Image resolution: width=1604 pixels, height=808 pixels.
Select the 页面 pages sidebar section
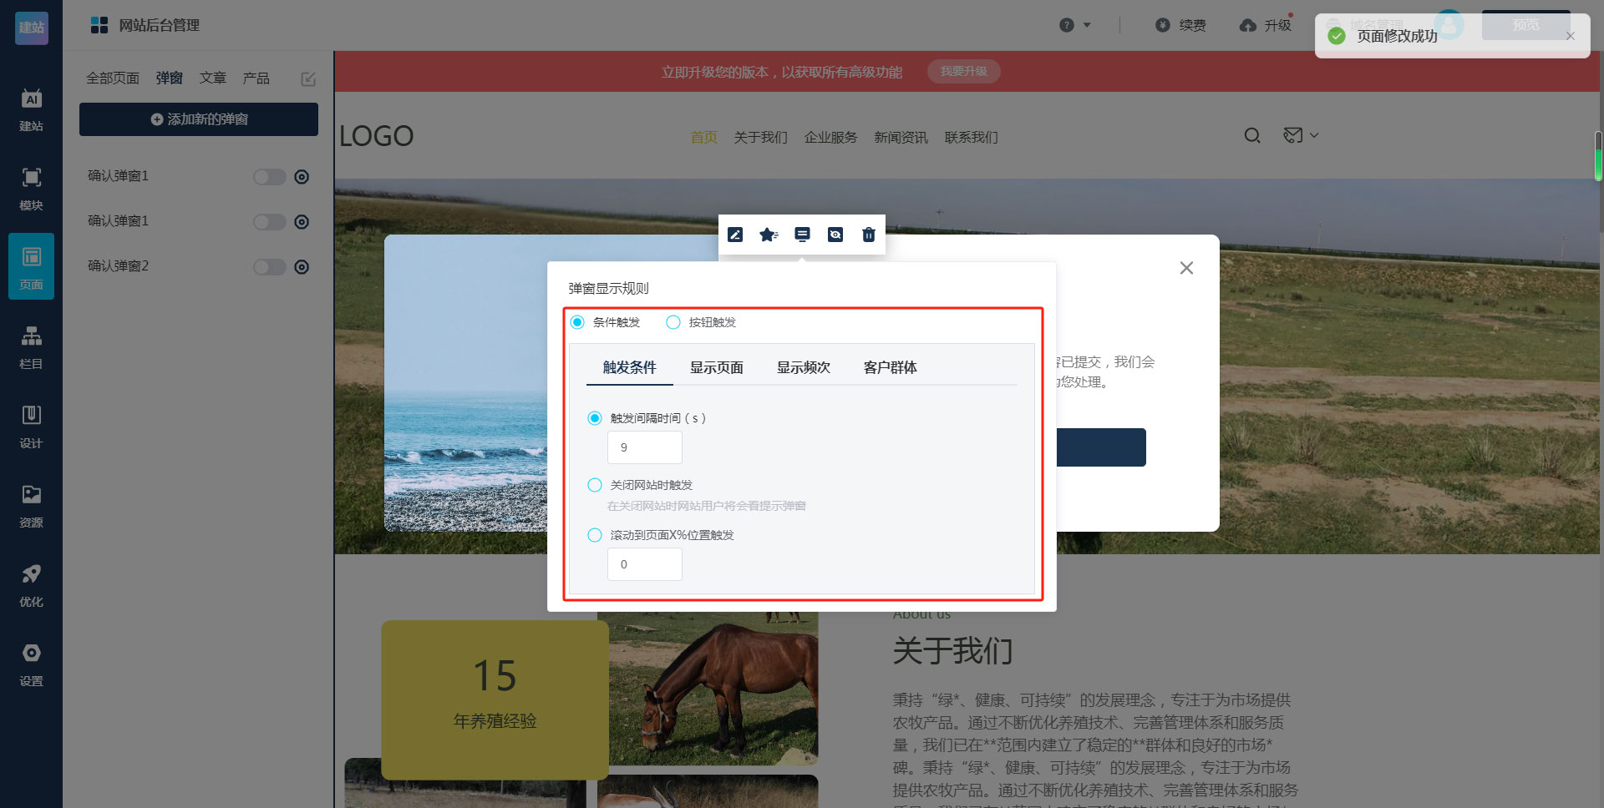31,267
